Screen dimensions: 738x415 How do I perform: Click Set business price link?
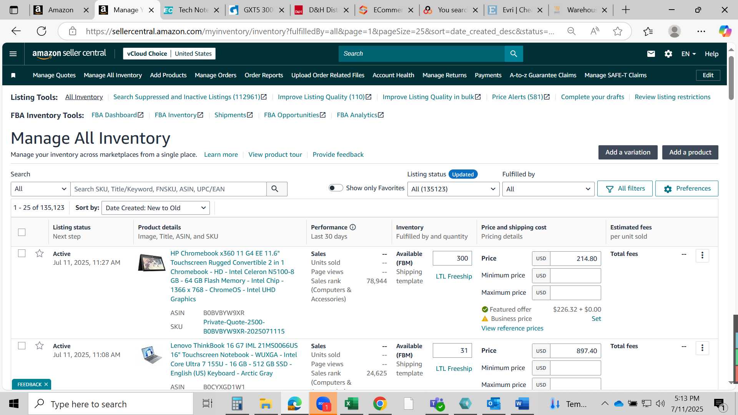(x=596, y=319)
